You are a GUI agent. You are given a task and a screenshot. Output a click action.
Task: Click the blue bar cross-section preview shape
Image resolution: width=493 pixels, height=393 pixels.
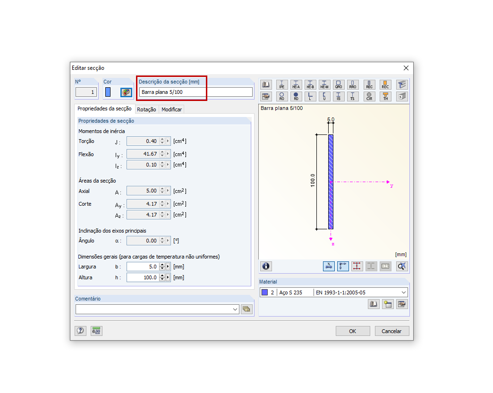click(331, 182)
